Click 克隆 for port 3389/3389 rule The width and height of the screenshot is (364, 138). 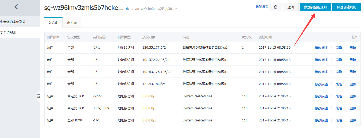click(x=339, y=108)
